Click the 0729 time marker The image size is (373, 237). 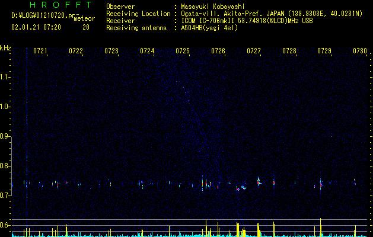[324, 51]
